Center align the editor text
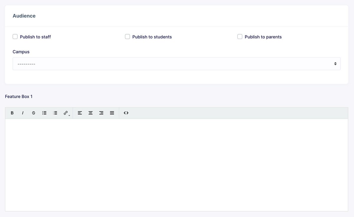Screen dimensions: 354x217 click(x=91, y=113)
